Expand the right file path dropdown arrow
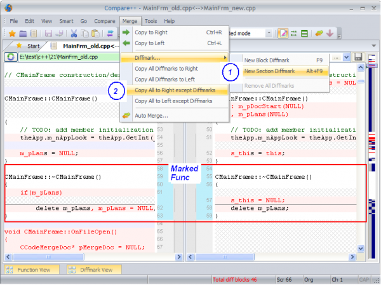 [x=346, y=57]
